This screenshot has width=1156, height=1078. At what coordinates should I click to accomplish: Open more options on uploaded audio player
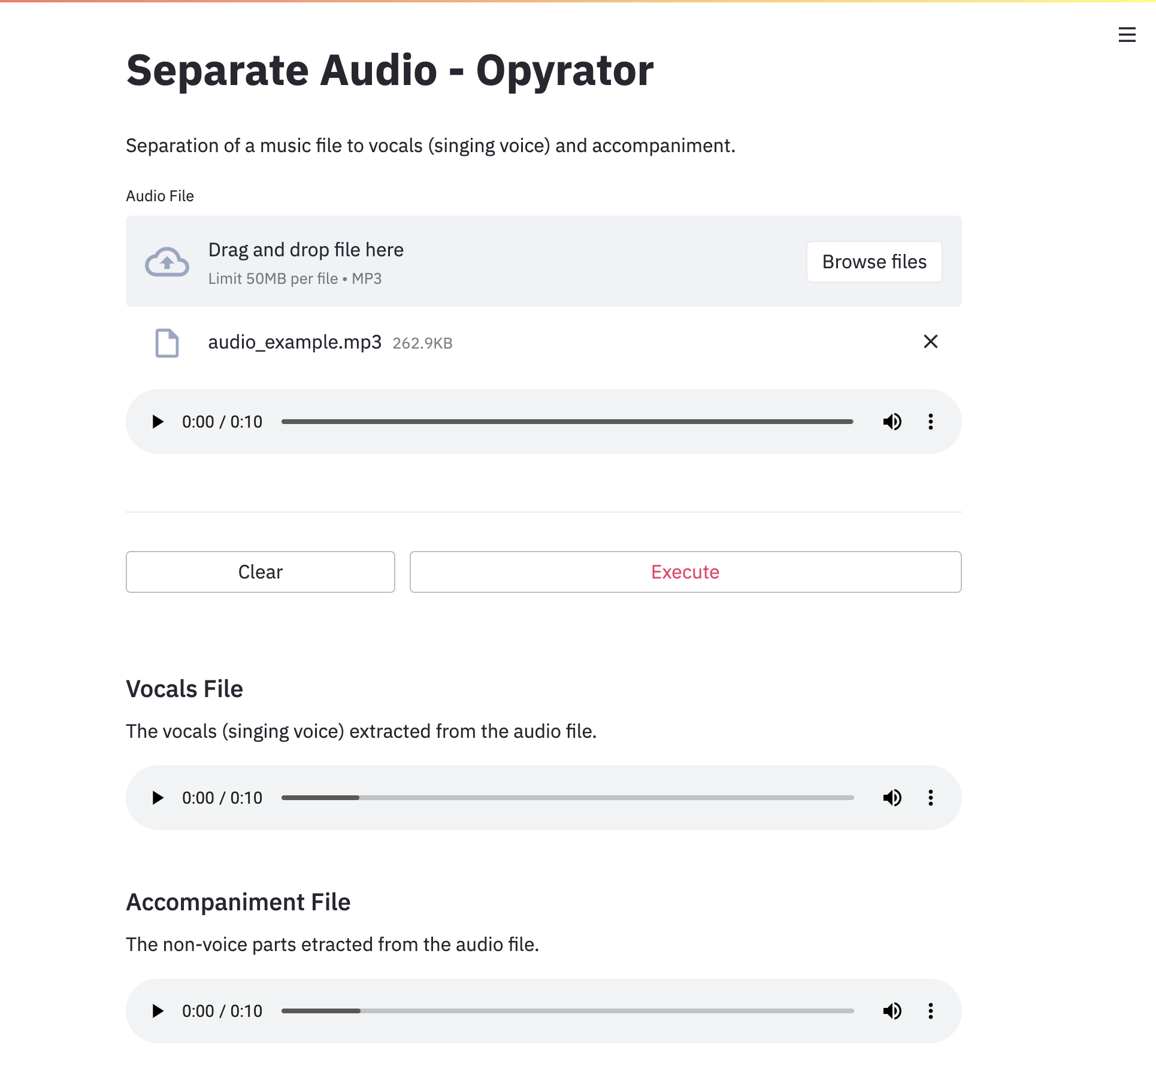[x=930, y=422]
